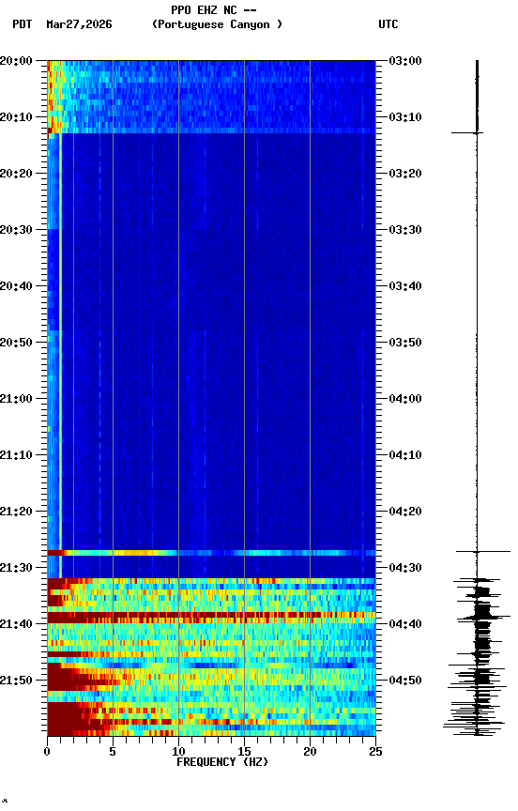Click the 03:50 UTC time label
Viewport: 518px width, 811px height.
[x=405, y=343]
